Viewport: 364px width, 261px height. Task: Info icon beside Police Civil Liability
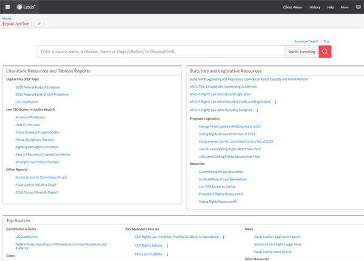(x=167, y=254)
